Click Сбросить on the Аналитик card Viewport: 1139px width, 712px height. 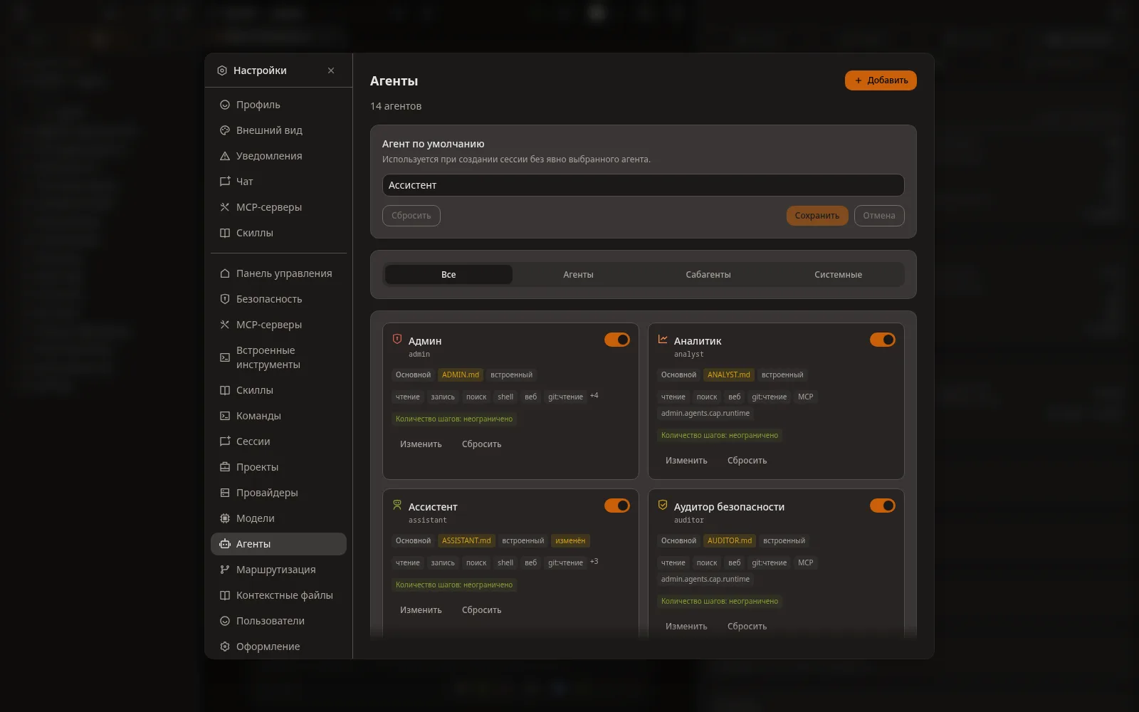747,461
